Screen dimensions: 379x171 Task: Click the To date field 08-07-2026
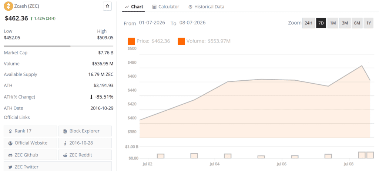[x=192, y=23]
